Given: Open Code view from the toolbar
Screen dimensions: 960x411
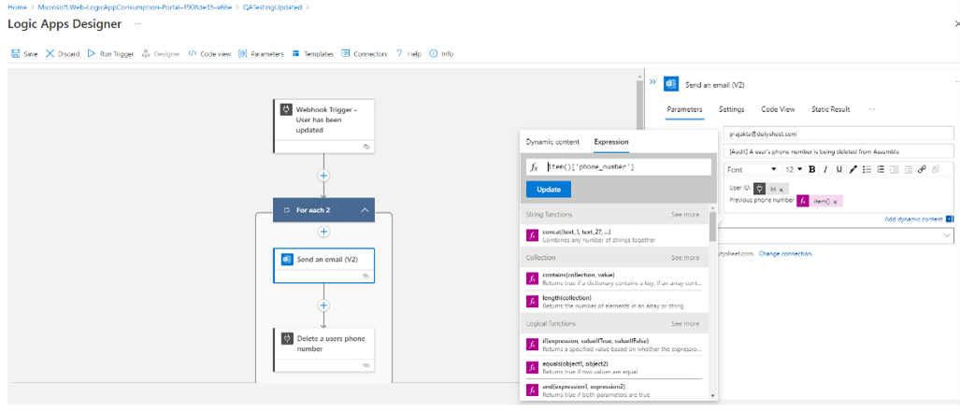Looking at the screenshot, I should pos(193,54).
